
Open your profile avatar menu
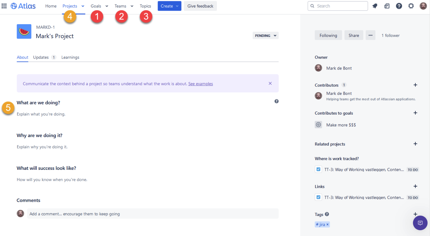423,6
